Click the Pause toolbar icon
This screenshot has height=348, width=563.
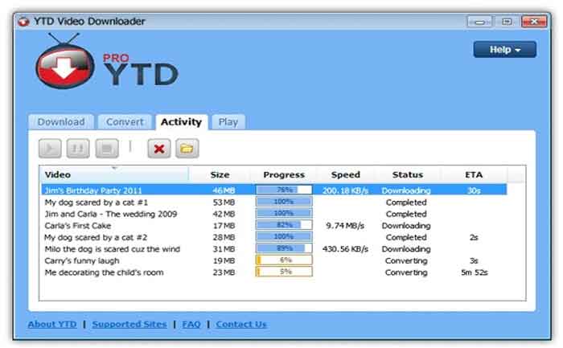(x=78, y=149)
